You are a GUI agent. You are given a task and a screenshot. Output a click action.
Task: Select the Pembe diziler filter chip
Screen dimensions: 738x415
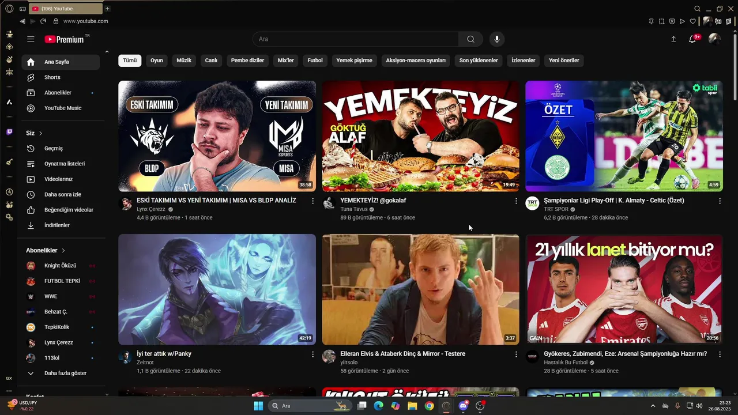click(247, 61)
